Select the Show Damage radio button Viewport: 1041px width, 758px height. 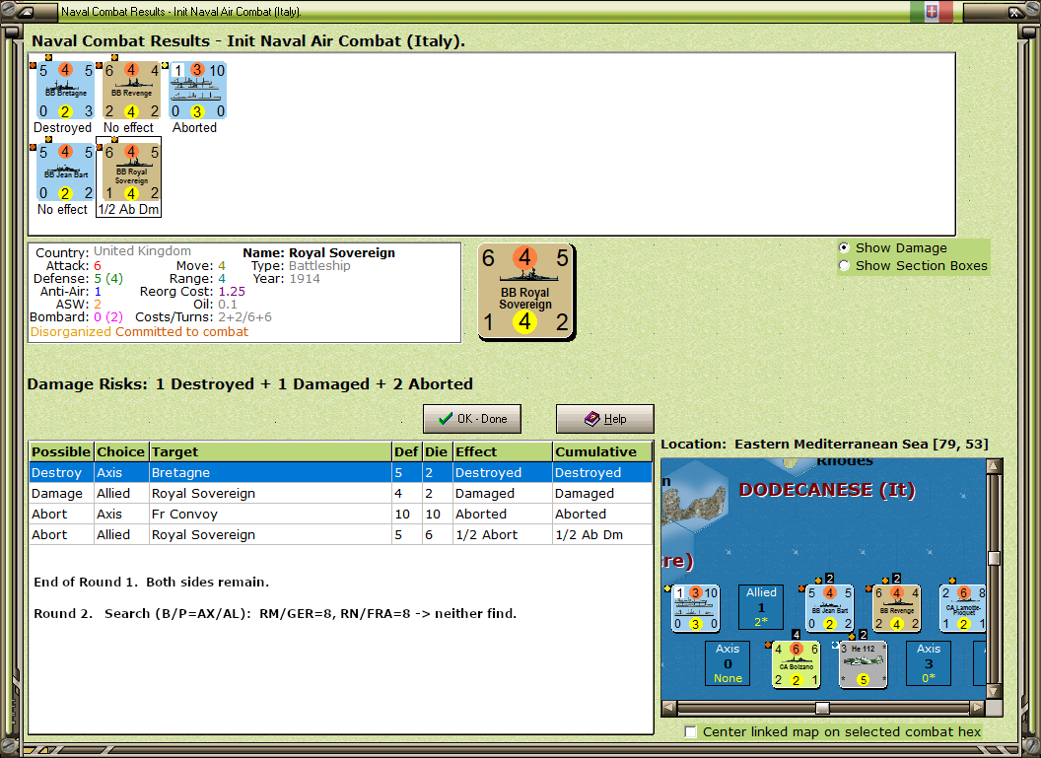(844, 247)
